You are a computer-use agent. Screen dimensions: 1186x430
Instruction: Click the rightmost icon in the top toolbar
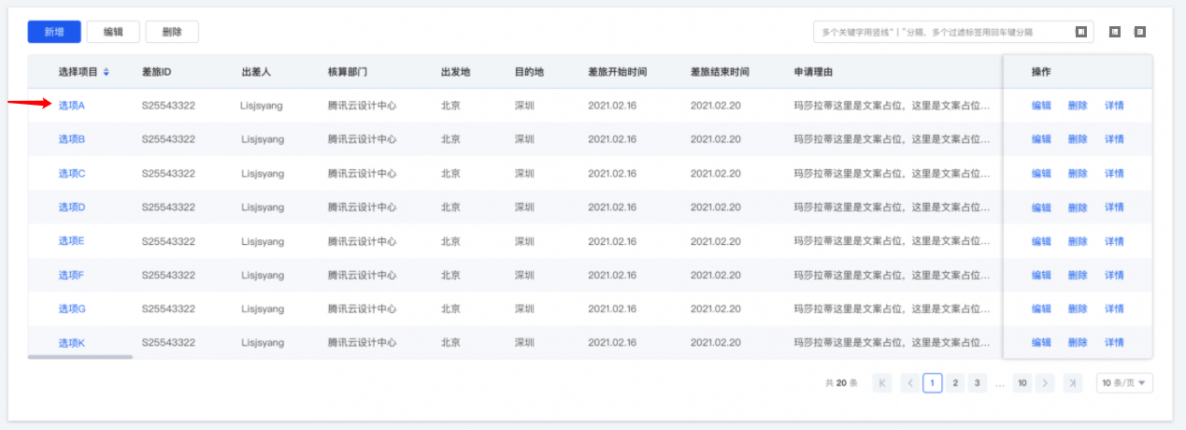click(1139, 32)
